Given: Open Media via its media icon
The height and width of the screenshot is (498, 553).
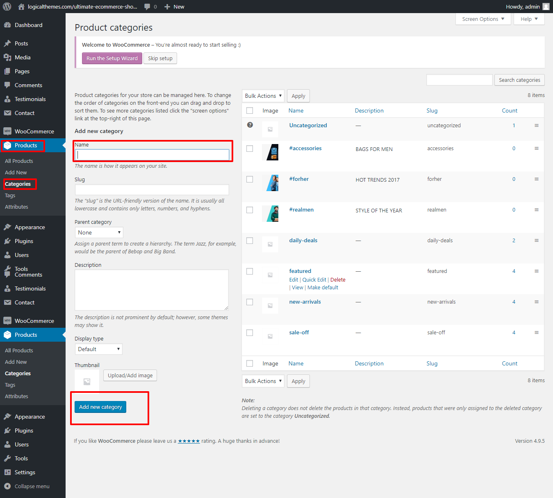Looking at the screenshot, I should (x=7, y=57).
